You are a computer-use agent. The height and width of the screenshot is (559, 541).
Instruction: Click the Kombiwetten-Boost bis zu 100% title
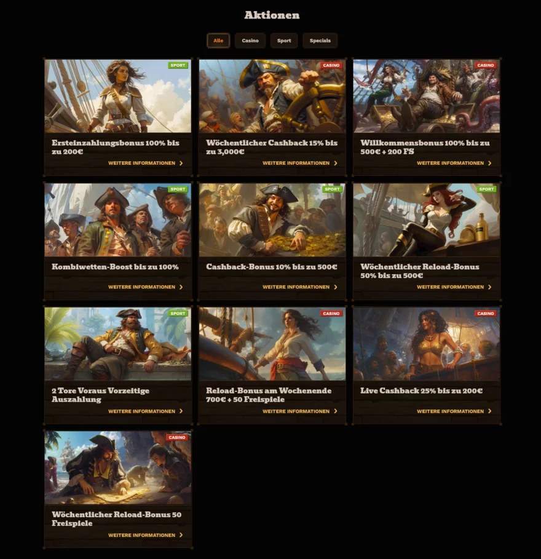click(115, 267)
